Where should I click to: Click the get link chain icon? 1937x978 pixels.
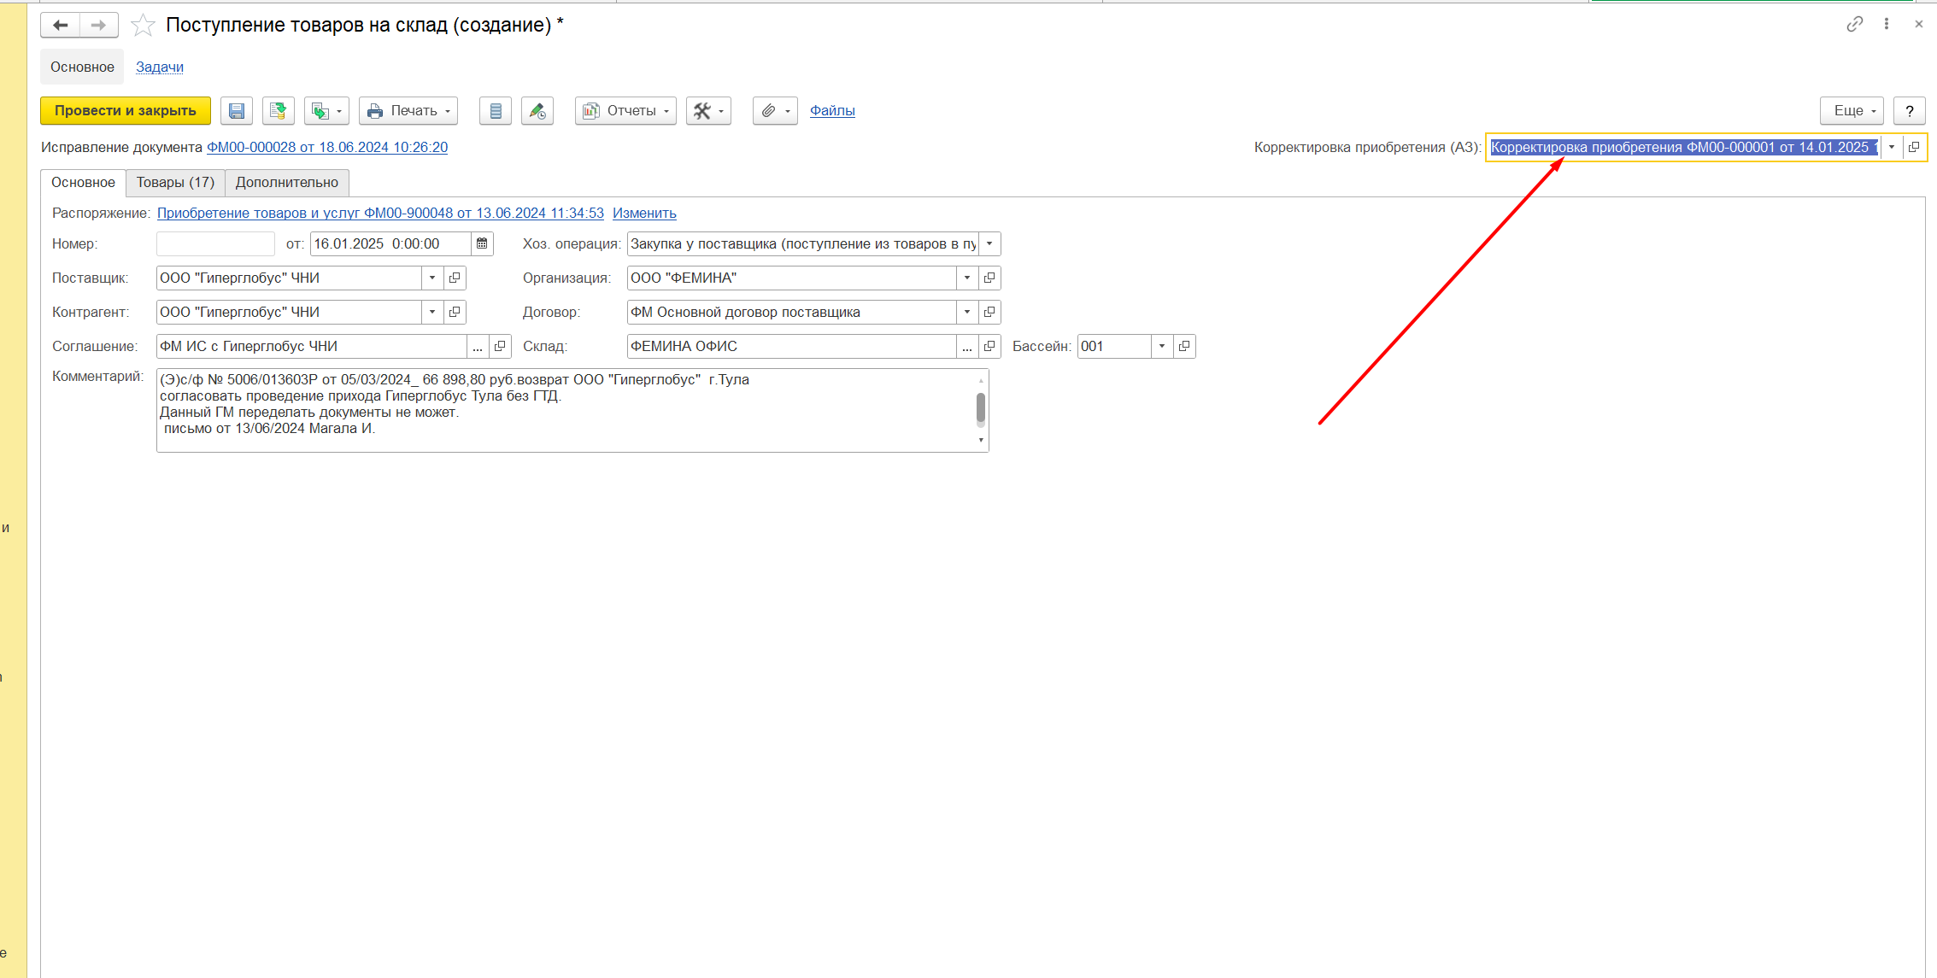coord(1854,24)
